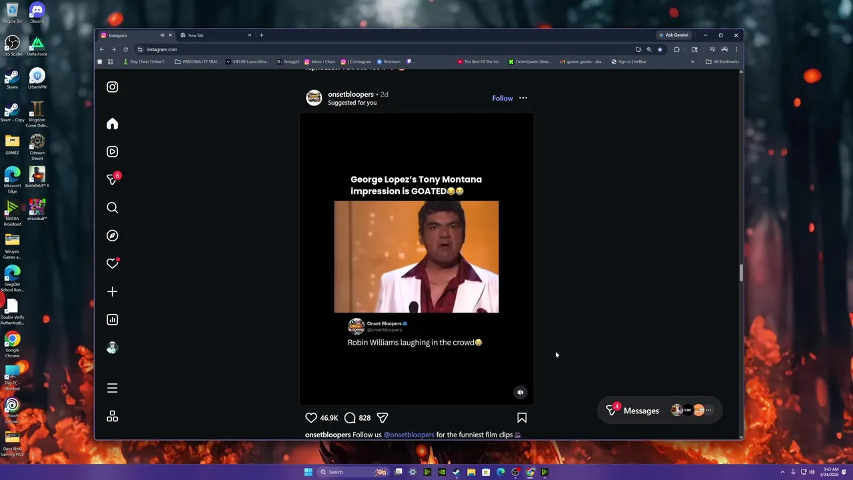
Task: Reload the Instagram page
Action: (x=125, y=49)
